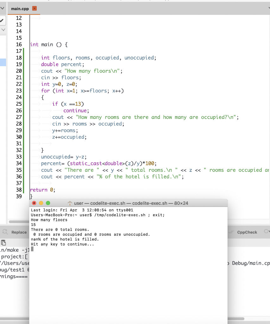Viewport: 270px width, 324px height.
Task: Open the search options caret right of the CppCheck magnifier
Action: [x=269, y=232]
